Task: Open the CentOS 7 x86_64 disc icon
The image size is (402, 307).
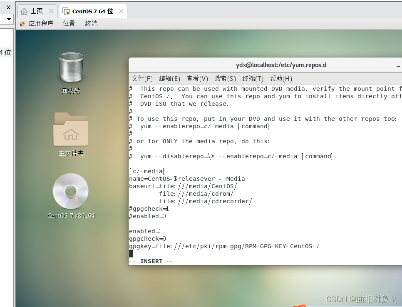Action: 71,192
